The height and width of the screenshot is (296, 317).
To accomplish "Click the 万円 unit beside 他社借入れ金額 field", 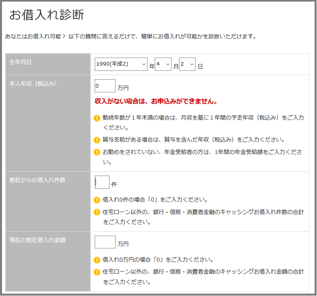I will coord(123,244).
